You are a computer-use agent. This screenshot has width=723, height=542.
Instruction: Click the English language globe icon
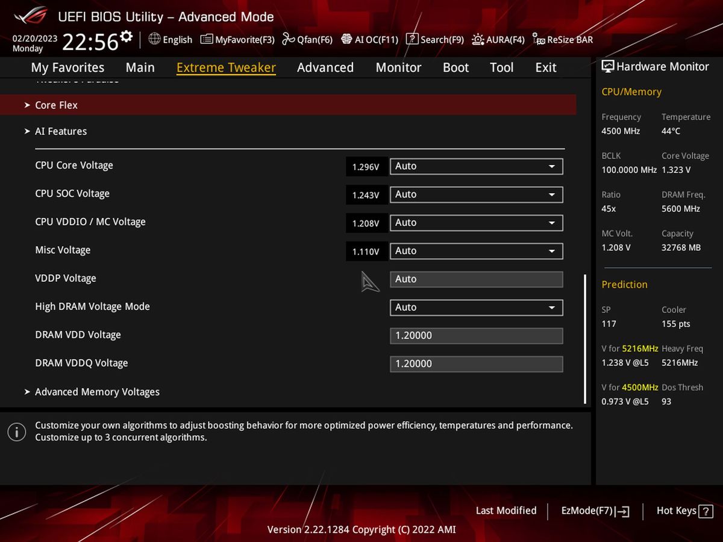point(154,39)
